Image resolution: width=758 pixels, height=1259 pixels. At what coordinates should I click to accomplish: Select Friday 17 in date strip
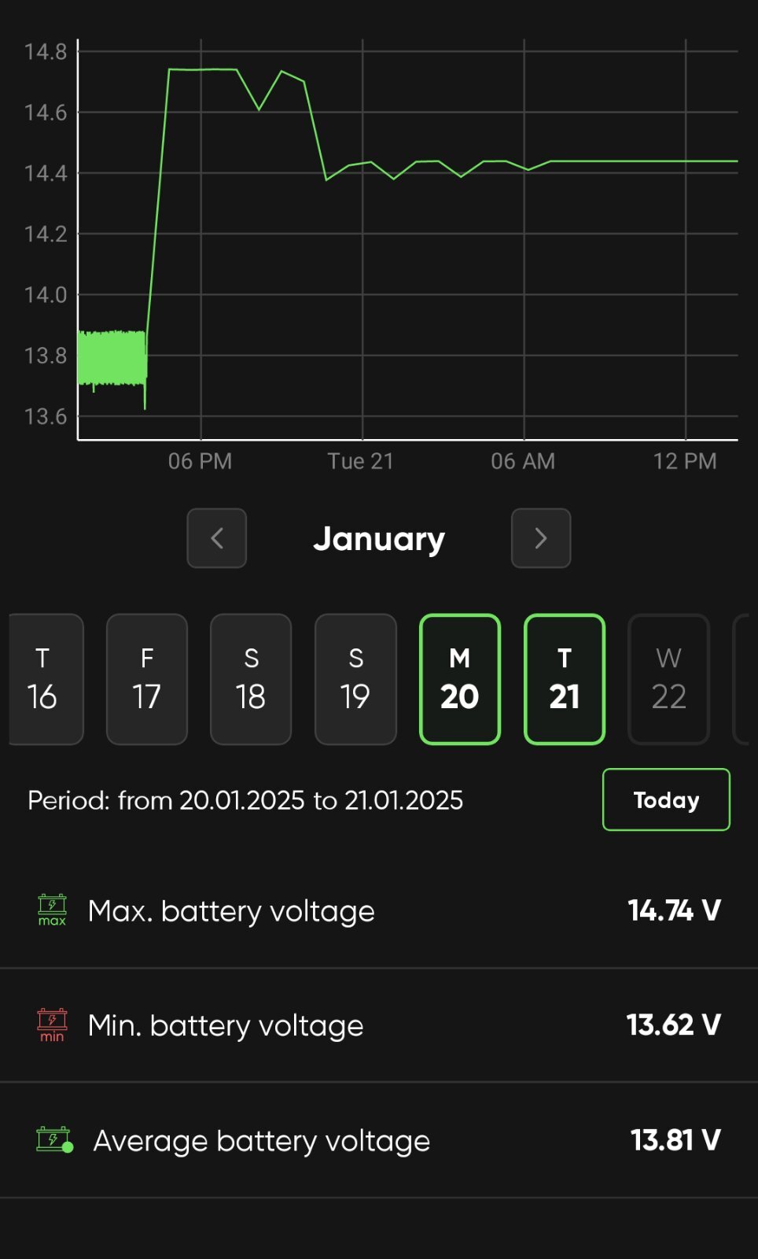click(147, 679)
